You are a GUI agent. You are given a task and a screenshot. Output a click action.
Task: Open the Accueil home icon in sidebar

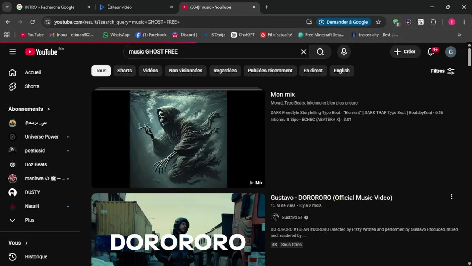point(13,72)
